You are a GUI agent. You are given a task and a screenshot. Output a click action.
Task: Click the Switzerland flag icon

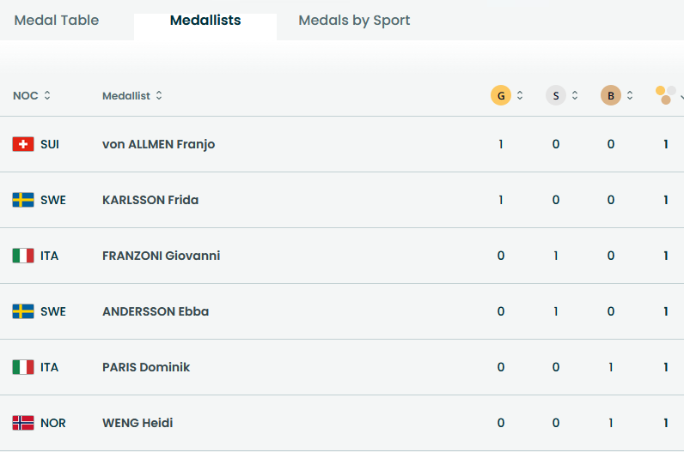(x=23, y=144)
